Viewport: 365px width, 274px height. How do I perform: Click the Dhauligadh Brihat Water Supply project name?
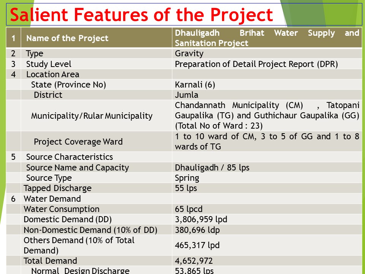click(267, 38)
